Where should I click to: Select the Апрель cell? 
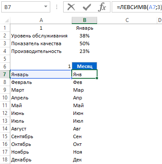41,98
